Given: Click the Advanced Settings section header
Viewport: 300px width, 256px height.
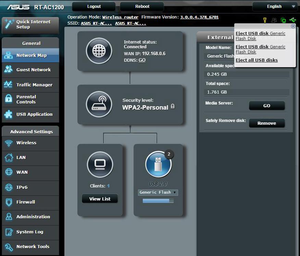Looking at the screenshot, I should coord(30,131).
